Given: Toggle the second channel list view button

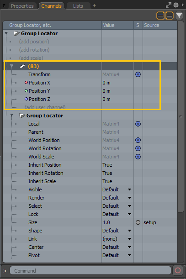Looking at the screenshot, I should point(170,16).
